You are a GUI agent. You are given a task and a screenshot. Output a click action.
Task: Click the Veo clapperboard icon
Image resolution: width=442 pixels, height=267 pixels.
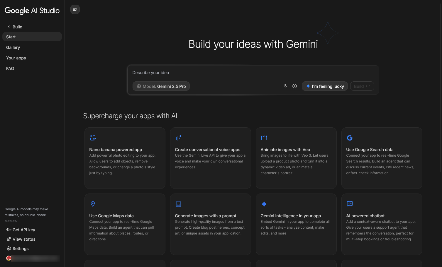(264, 138)
